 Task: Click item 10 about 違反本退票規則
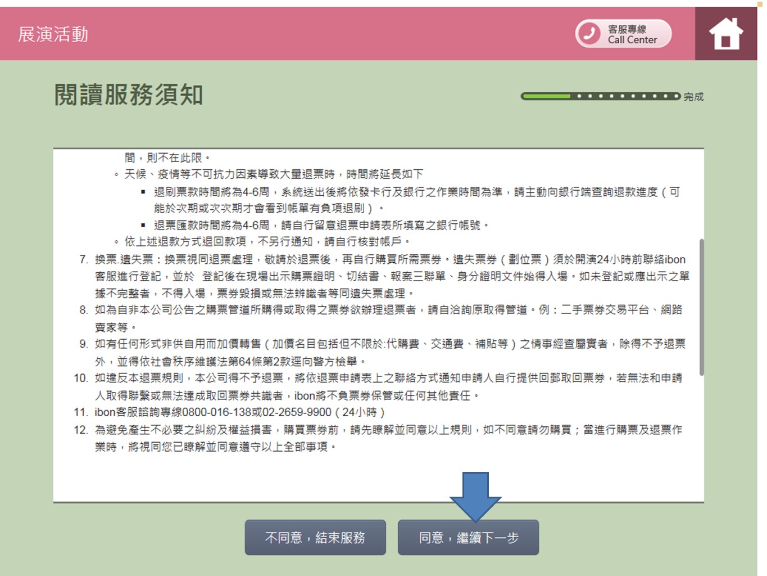click(388, 386)
